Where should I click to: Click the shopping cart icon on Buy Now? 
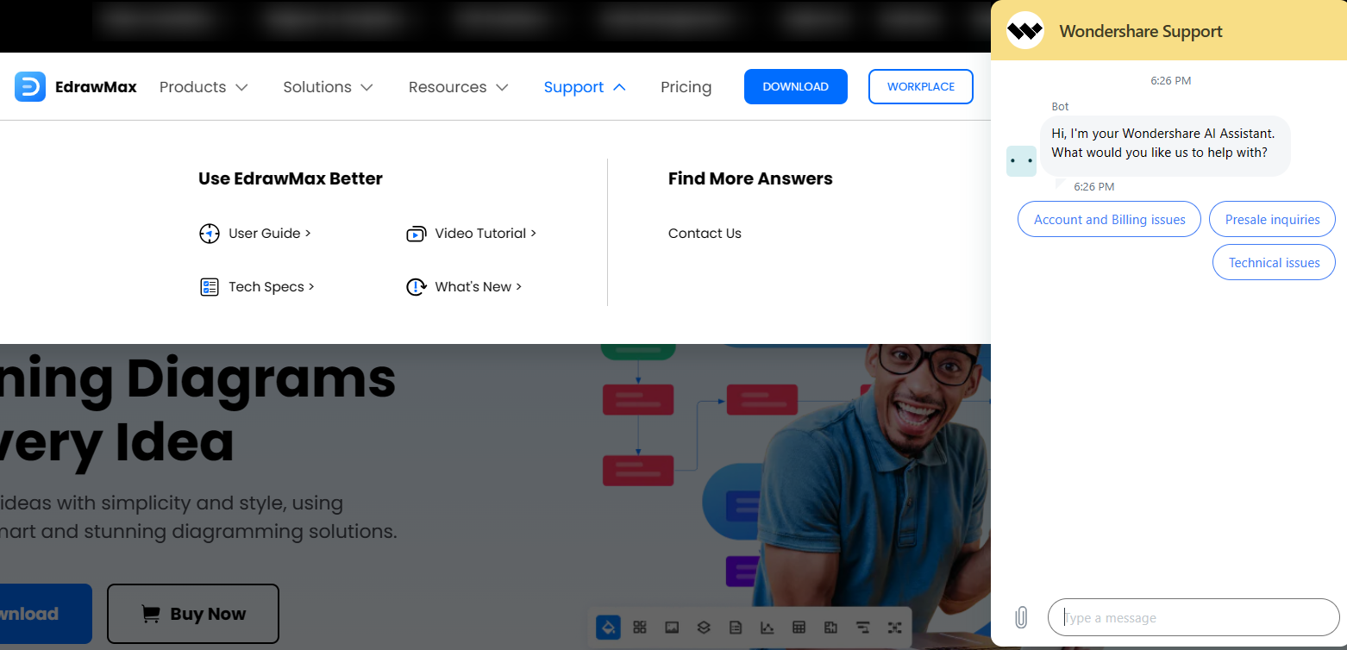pyautogui.click(x=150, y=614)
